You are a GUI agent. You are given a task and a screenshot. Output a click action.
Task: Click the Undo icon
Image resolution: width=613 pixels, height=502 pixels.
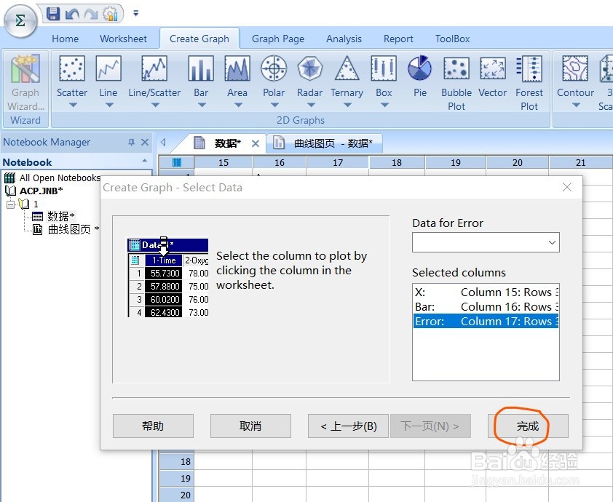coord(72,14)
